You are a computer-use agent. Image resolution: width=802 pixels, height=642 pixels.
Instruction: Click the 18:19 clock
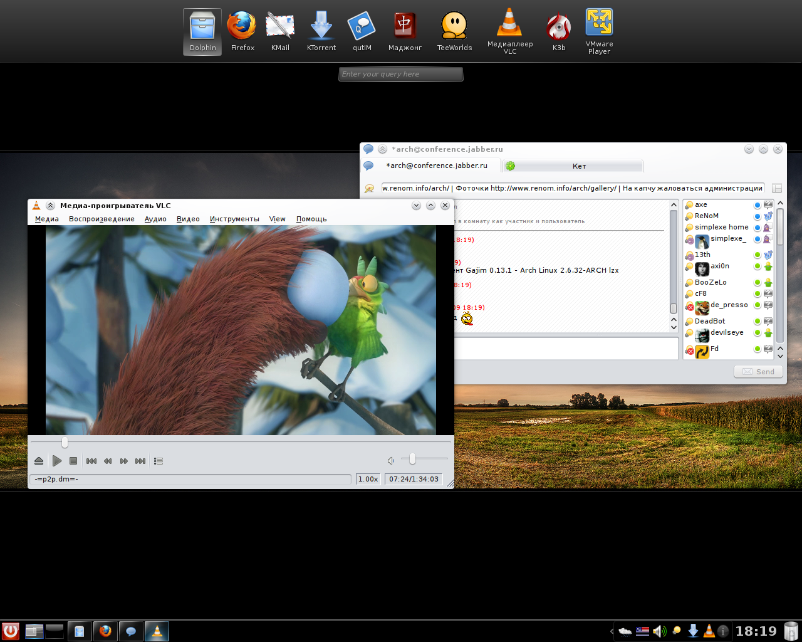click(x=756, y=631)
